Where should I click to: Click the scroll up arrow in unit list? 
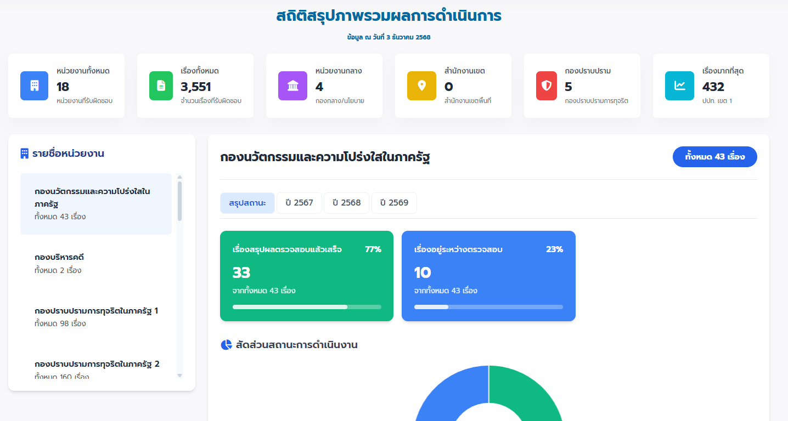pos(179,177)
